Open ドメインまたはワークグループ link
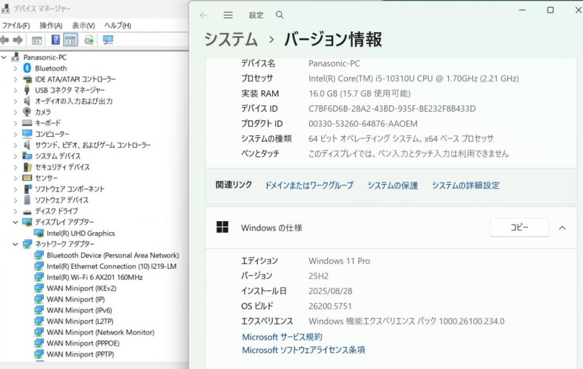583x369 pixels. (x=309, y=185)
